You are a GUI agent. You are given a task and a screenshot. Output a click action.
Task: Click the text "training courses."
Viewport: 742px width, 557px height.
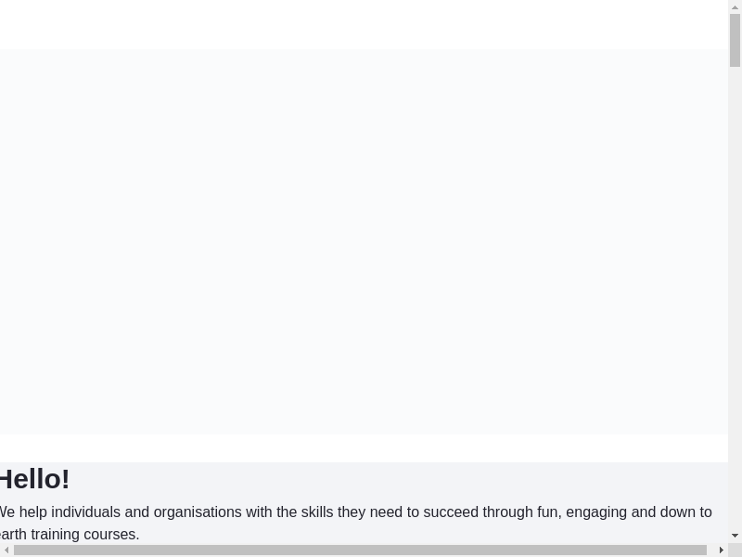pos(84,535)
